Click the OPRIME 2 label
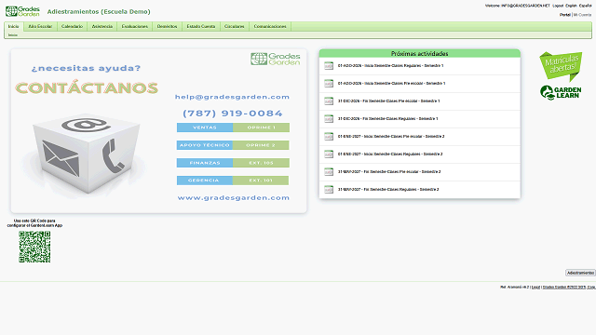 [x=261, y=145]
